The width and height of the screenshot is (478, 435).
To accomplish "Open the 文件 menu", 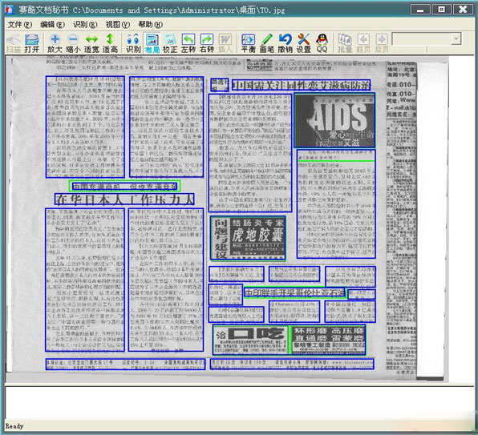I will [19, 24].
